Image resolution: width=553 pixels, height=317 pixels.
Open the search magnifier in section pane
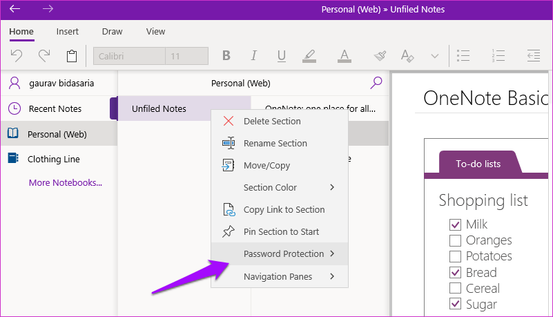(x=376, y=83)
